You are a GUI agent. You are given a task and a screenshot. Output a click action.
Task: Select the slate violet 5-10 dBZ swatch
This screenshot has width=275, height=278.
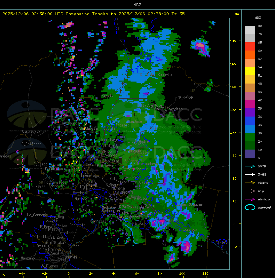point(250,154)
